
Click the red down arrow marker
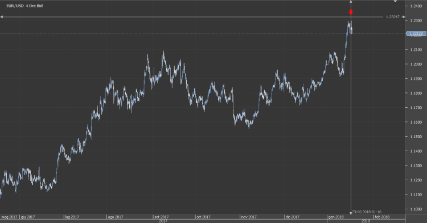click(351, 12)
